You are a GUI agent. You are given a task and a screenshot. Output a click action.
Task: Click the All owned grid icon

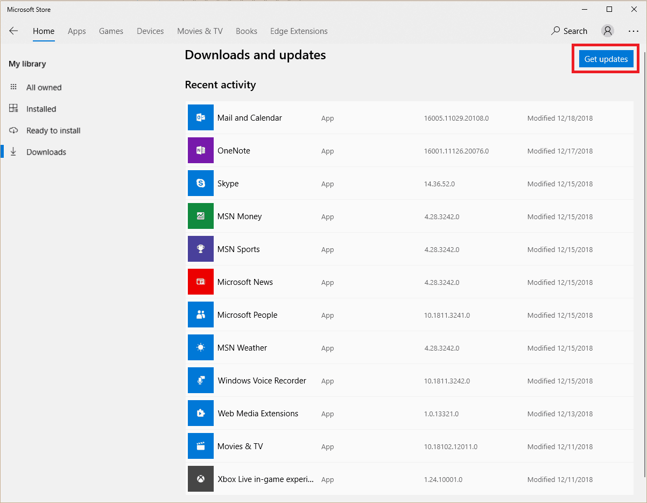tap(13, 87)
